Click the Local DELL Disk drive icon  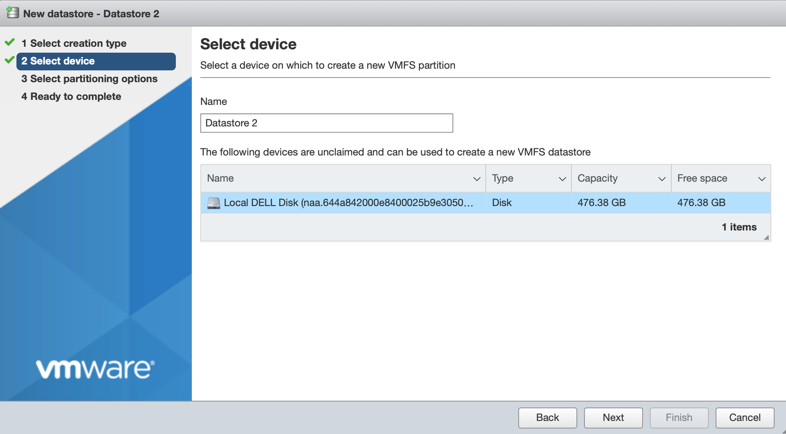[214, 203]
